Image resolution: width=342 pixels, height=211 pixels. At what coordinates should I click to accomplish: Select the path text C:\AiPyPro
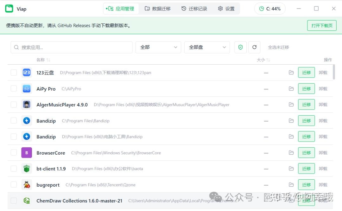[71, 89]
